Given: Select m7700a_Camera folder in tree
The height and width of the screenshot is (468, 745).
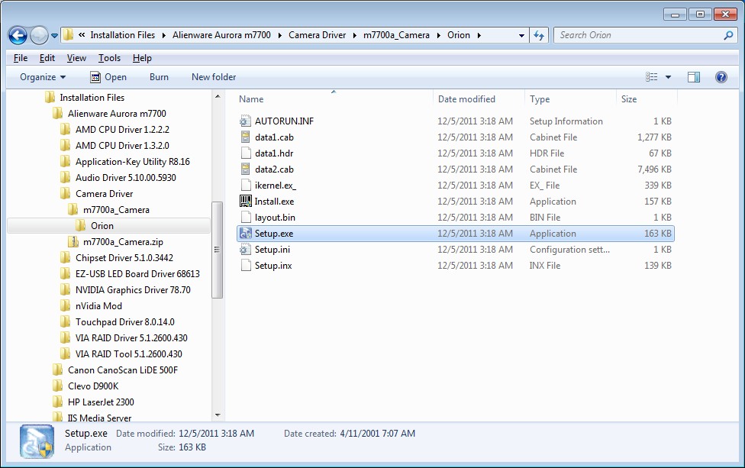Looking at the screenshot, I should click(x=108, y=210).
